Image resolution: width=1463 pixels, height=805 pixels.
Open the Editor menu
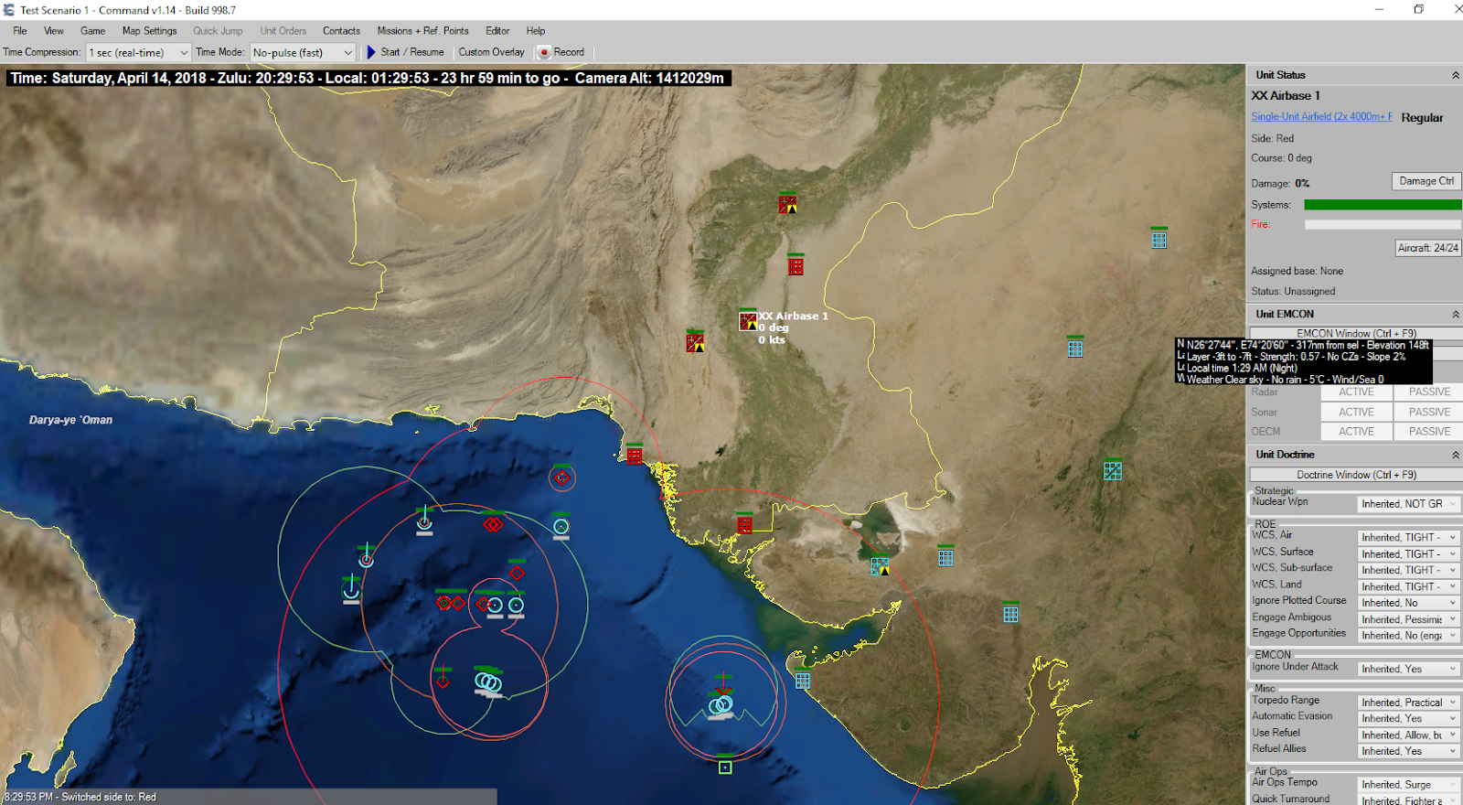click(x=497, y=30)
